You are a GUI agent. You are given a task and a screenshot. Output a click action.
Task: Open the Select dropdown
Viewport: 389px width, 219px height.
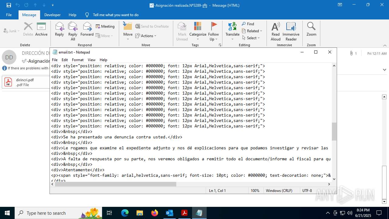tap(251, 38)
